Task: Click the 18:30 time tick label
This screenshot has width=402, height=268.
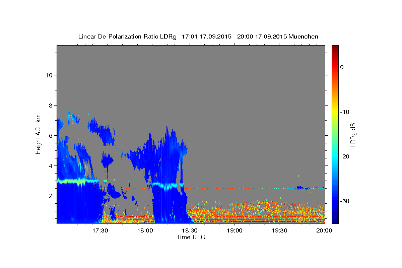Action: [x=190, y=230]
